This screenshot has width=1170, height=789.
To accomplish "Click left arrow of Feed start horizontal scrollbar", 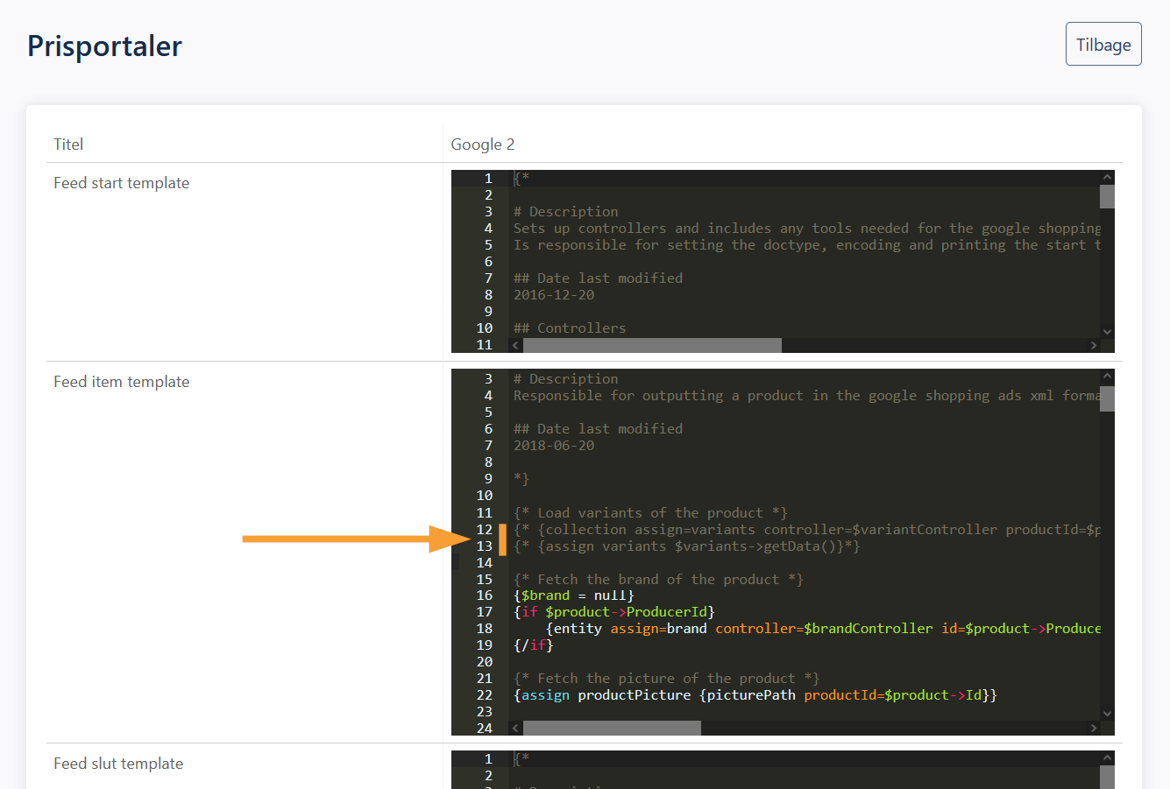I will (515, 345).
